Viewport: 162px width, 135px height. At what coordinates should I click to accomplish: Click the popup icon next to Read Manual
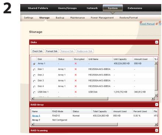coord(157,24)
